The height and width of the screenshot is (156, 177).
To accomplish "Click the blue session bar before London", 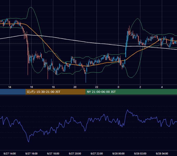I will (13, 92).
